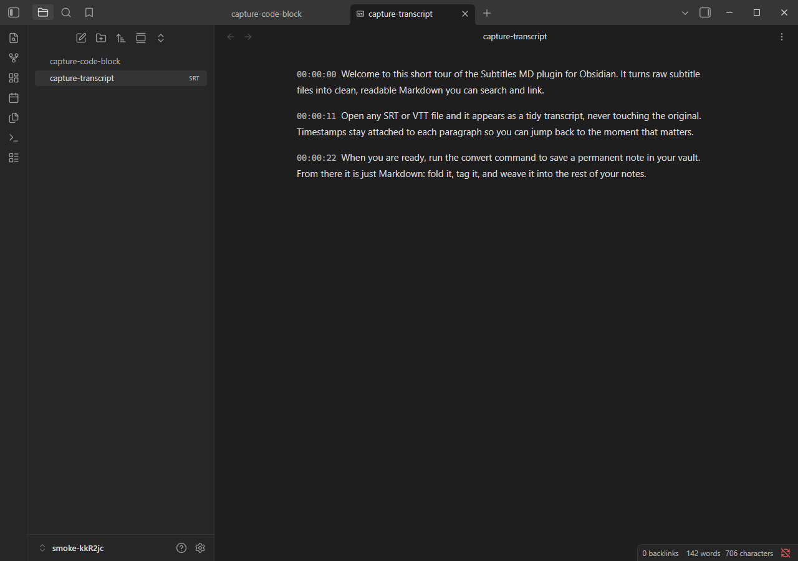Open the tab list dropdown
Screen dimensions: 798x561
[685, 12]
